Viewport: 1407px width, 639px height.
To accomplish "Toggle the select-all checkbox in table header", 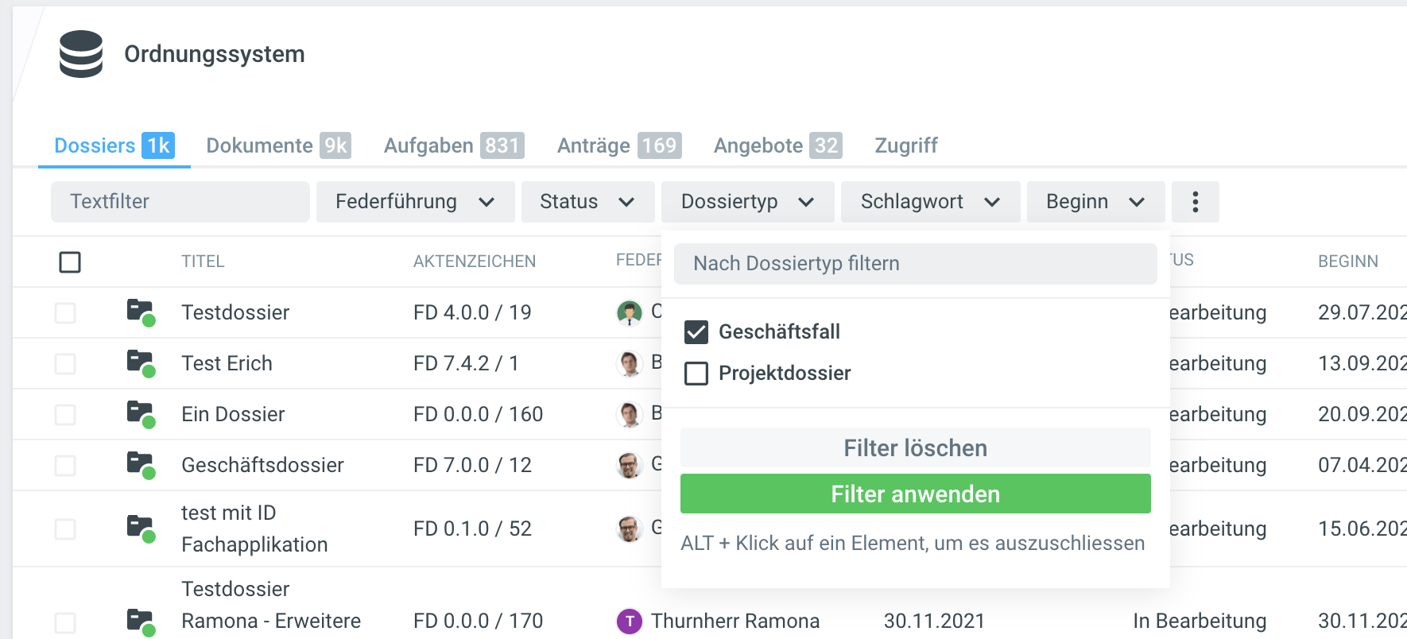I will [x=70, y=261].
